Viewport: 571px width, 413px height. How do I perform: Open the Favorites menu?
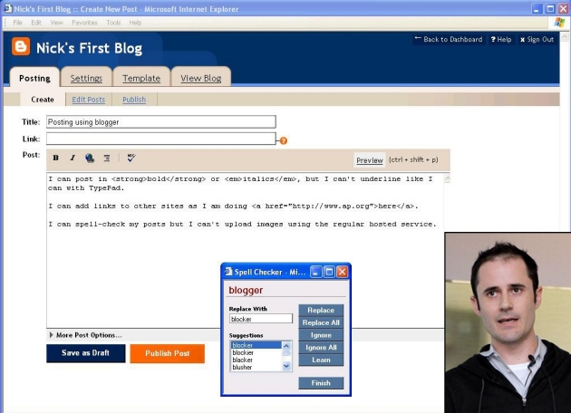pyautogui.click(x=84, y=23)
